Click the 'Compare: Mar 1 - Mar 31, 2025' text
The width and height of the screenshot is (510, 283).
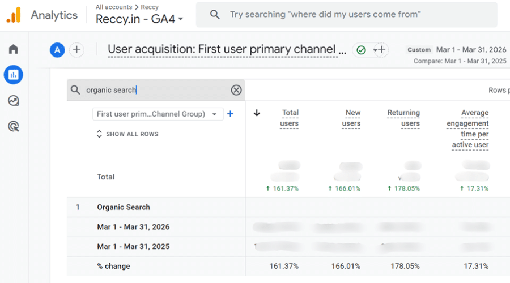(460, 61)
